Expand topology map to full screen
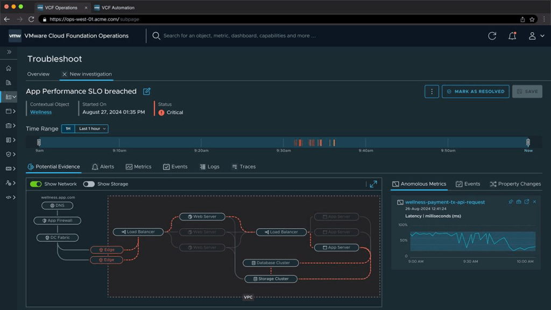Screen dimensions: 551x310 tap(373, 184)
